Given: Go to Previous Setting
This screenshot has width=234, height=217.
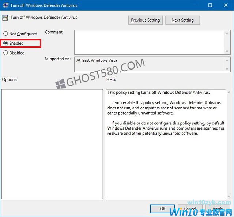Looking at the screenshot, I should (x=146, y=20).
